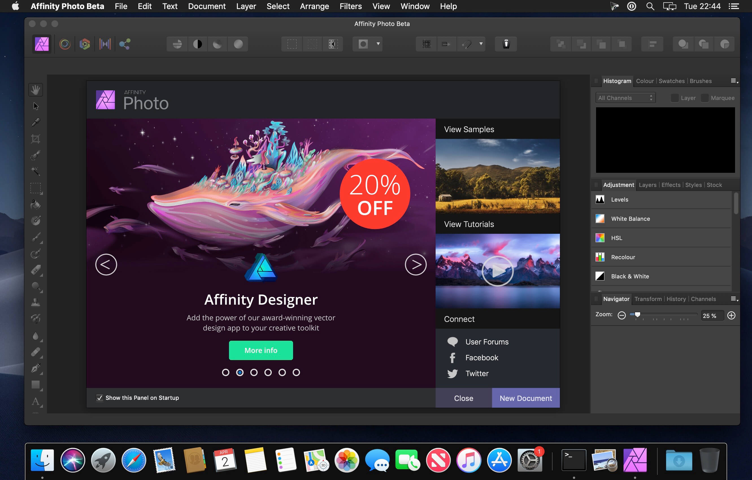Switch to the Colour tab in panel
Image resolution: width=752 pixels, height=480 pixels.
[644, 81]
